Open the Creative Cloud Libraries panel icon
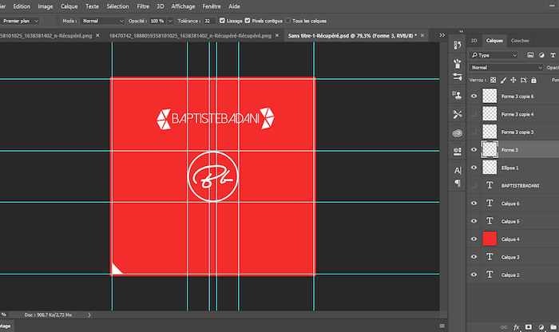 pyautogui.click(x=458, y=132)
